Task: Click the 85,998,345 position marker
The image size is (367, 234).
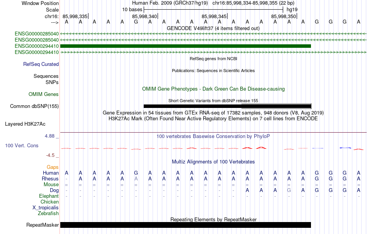Action: click(x=214, y=16)
